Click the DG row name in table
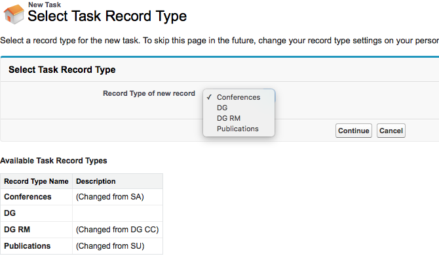Viewport: 439px width, 273px height. coord(10,213)
